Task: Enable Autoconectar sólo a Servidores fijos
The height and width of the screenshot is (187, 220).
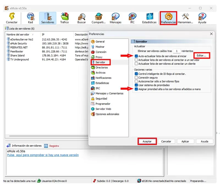Action: (x=136, y=81)
